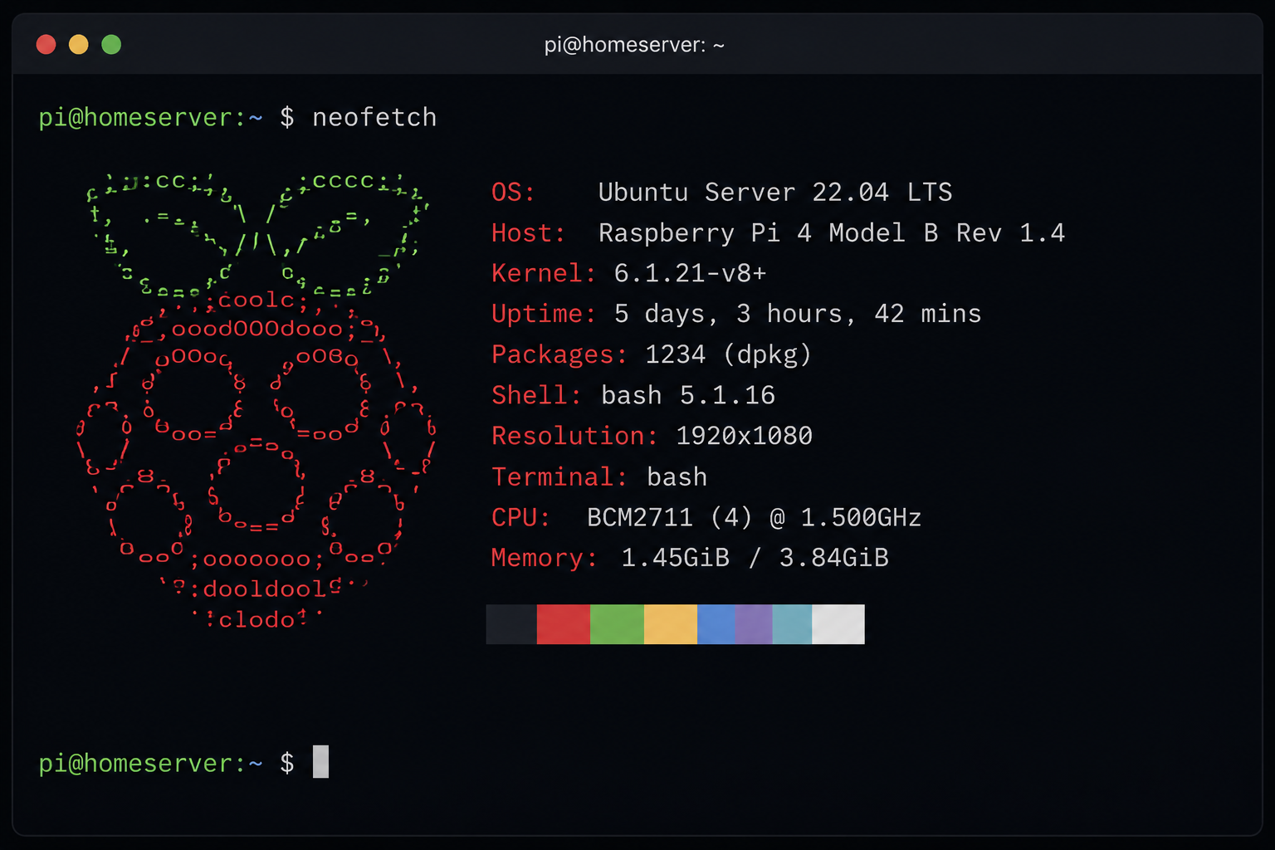Click the cyan color block
The image size is (1275, 850).
click(792, 624)
